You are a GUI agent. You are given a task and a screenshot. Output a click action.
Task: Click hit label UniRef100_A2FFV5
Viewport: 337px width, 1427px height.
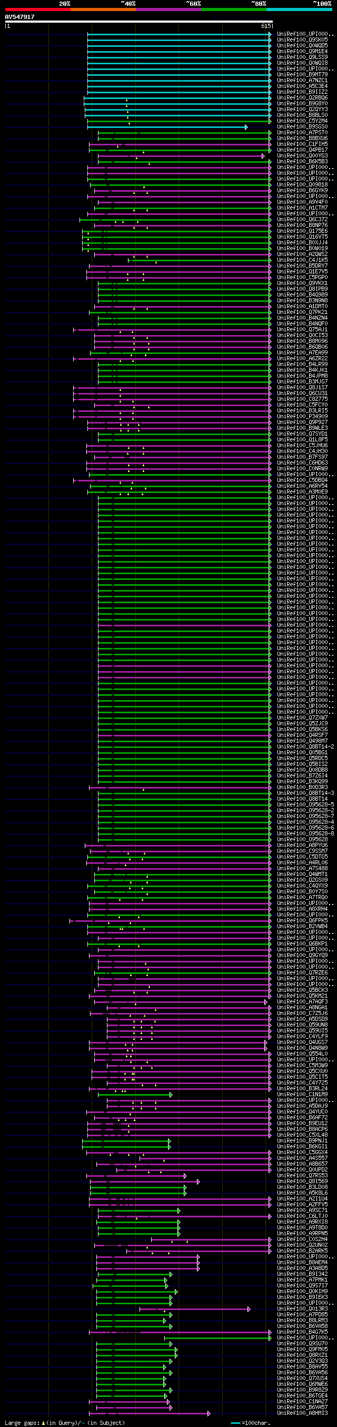click(x=302, y=1205)
